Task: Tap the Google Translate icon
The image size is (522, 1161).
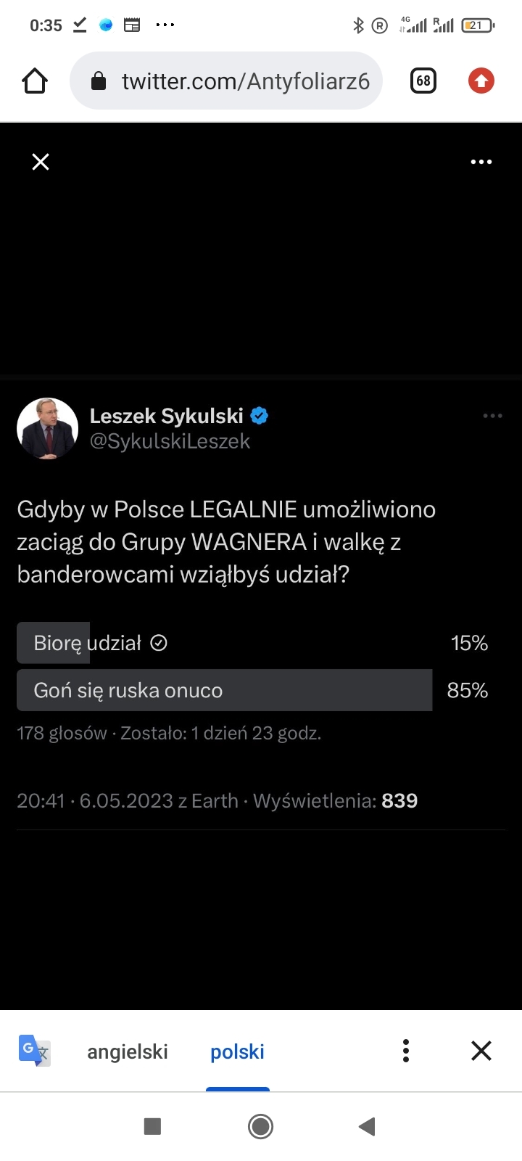Action: click(x=34, y=1051)
